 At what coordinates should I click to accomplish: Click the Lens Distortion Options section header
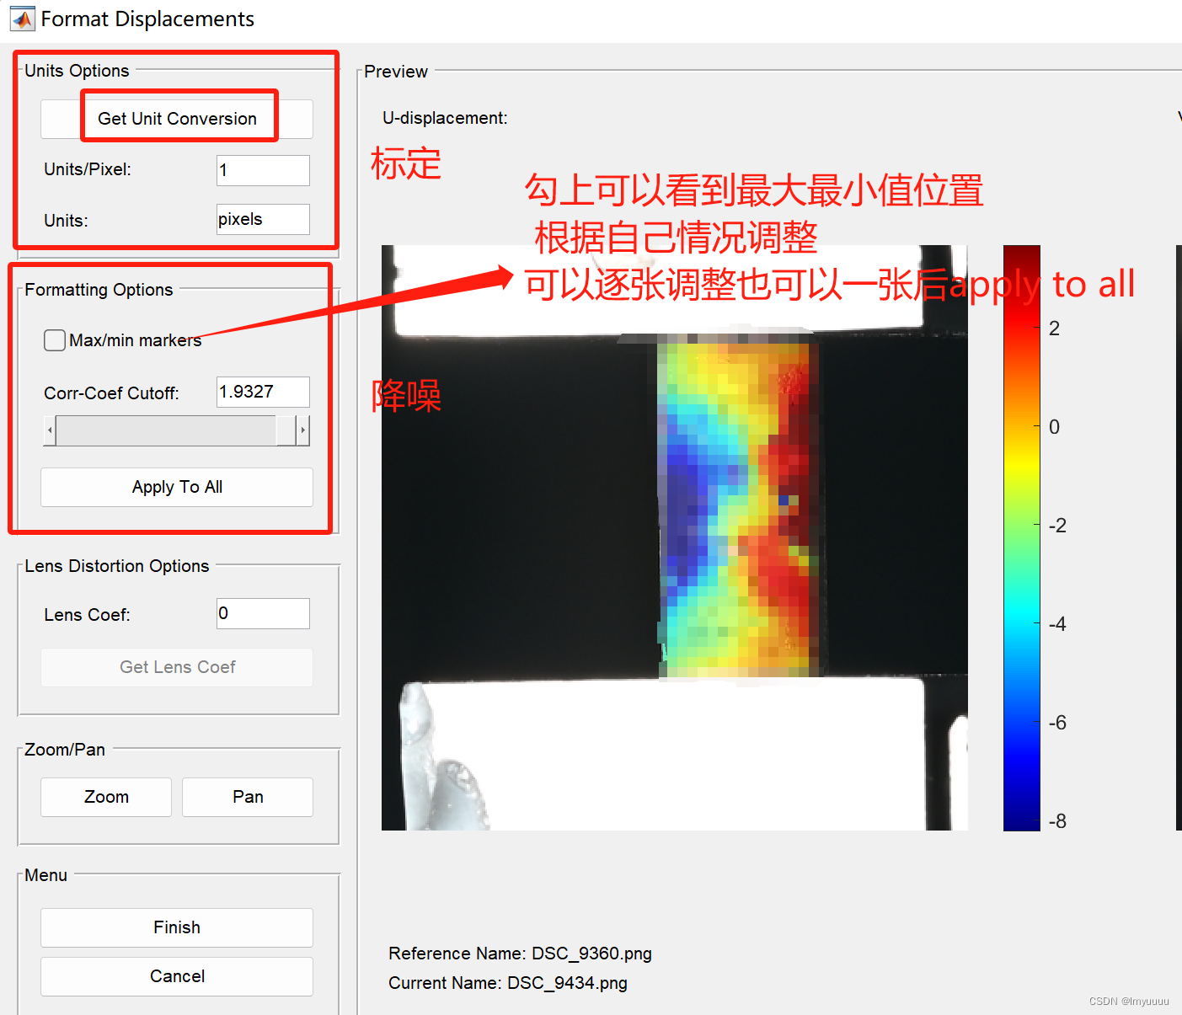click(x=115, y=566)
